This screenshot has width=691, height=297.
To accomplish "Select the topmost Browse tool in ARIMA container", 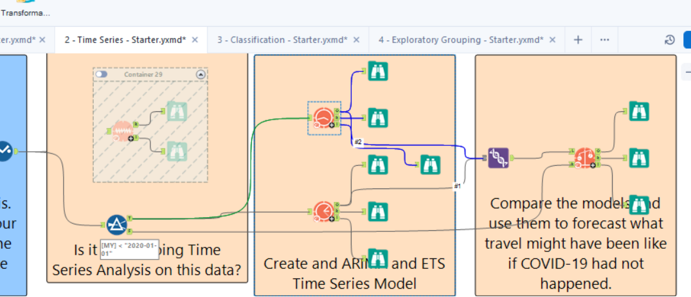I will [x=377, y=71].
